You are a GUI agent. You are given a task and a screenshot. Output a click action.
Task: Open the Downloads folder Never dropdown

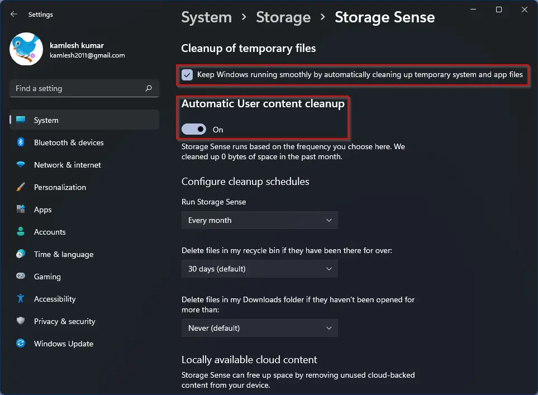(260, 328)
